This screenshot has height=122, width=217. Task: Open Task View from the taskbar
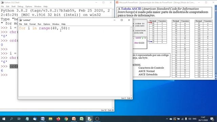19,119
